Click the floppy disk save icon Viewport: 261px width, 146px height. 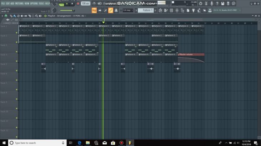coord(222,3)
